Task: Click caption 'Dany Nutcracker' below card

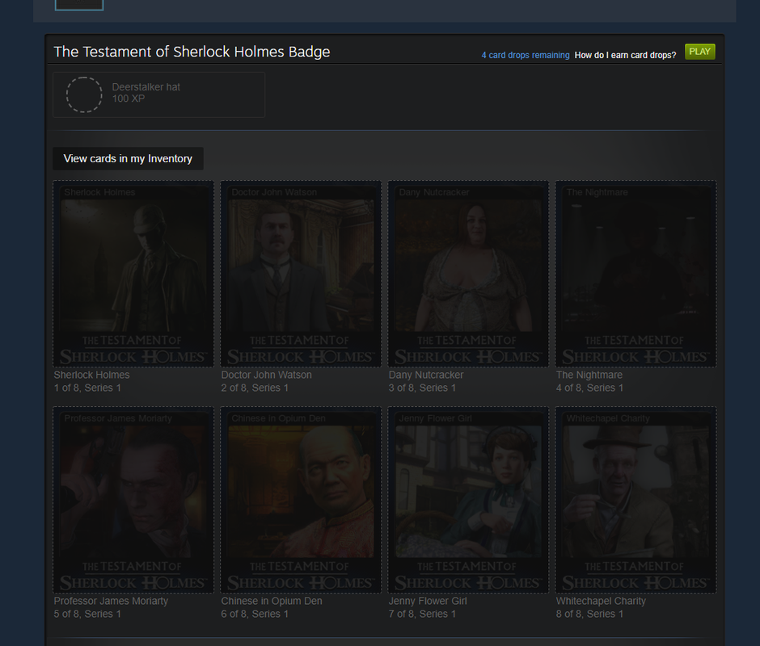Action: click(x=426, y=375)
